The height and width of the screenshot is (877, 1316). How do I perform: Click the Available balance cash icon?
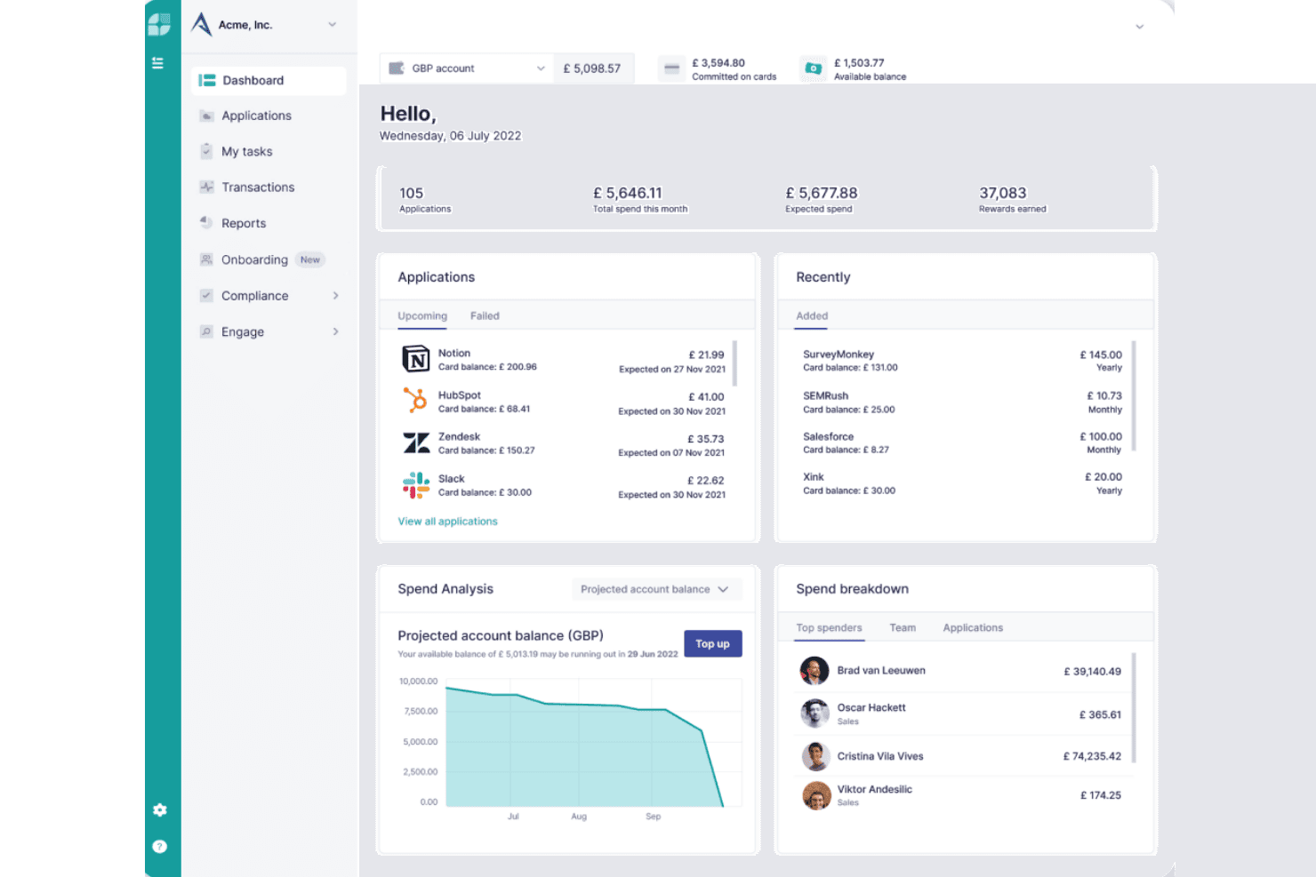coord(813,68)
